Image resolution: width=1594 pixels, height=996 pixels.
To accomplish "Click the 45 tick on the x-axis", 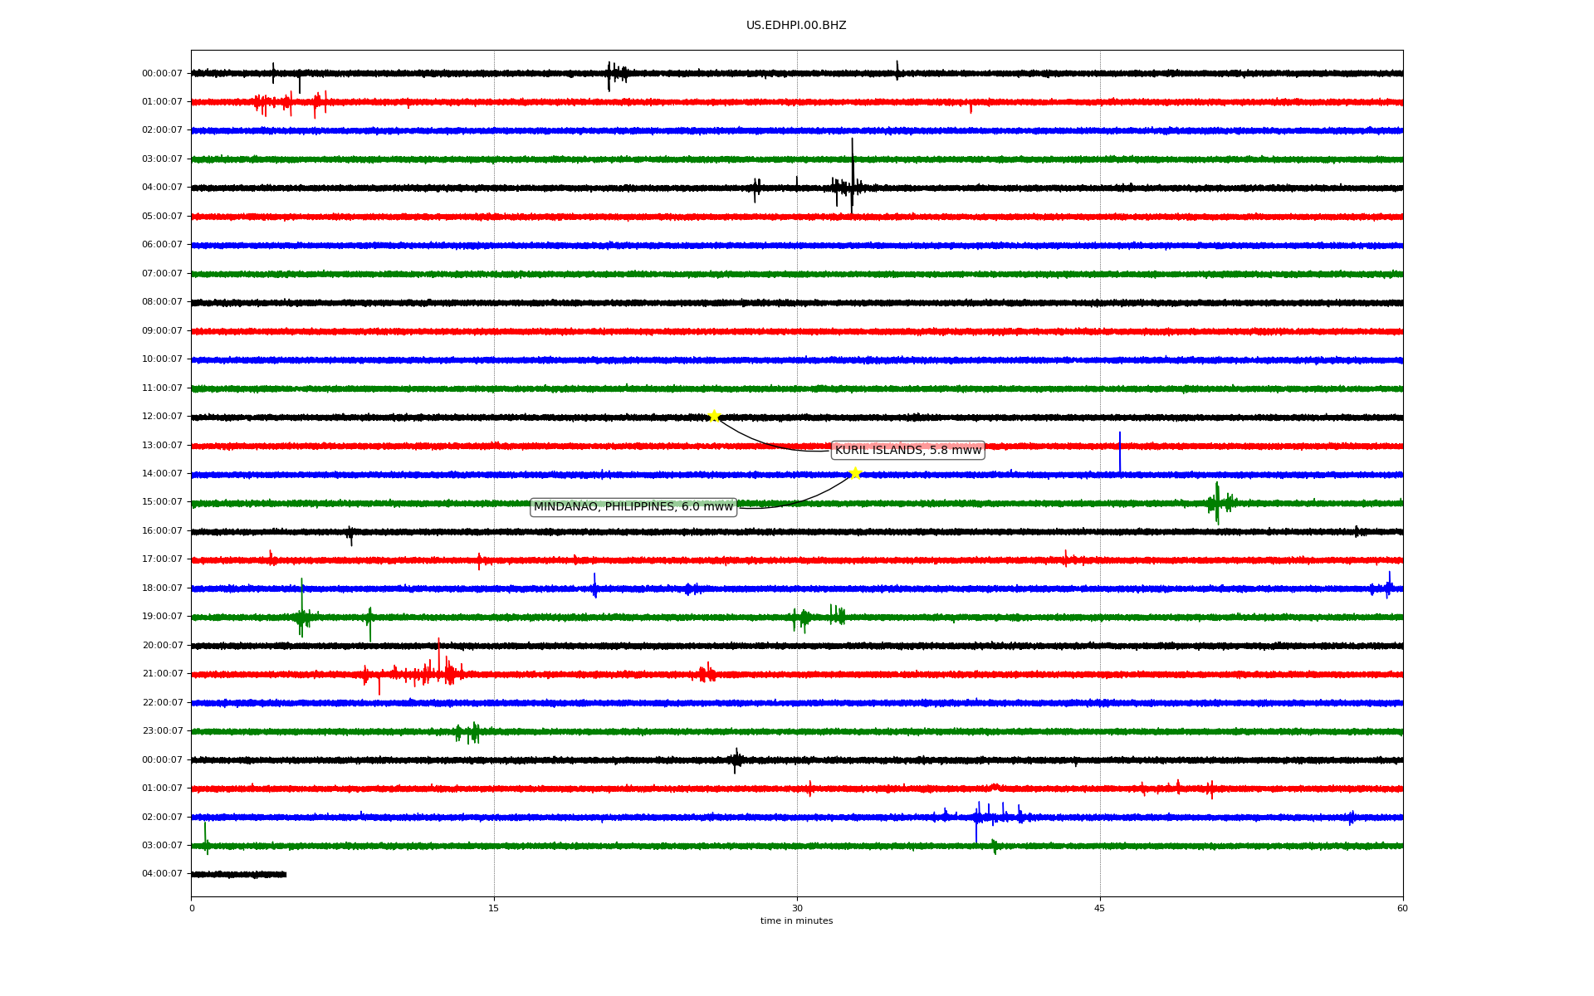I will coord(1099,908).
